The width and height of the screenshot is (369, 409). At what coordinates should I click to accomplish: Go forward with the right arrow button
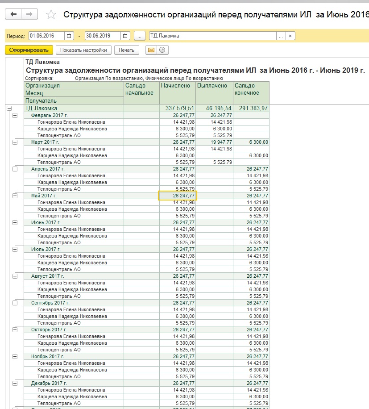tap(29, 14)
